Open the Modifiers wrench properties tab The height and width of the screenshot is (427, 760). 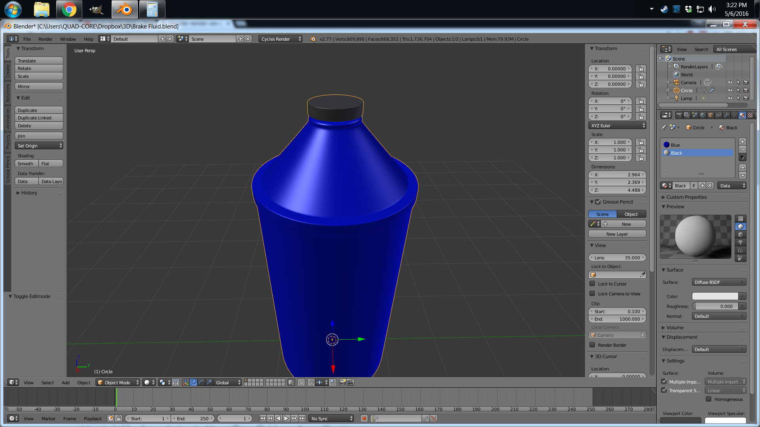726,115
